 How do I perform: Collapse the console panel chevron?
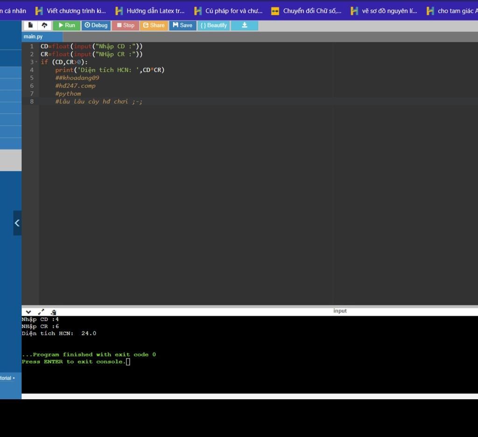pyautogui.click(x=28, y=312)
